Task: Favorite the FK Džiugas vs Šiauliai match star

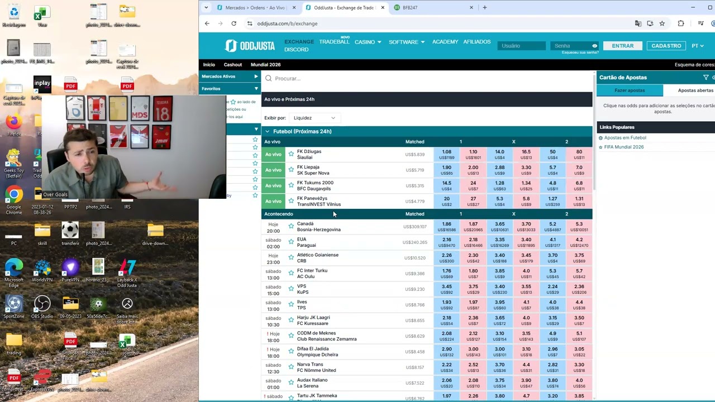Action: tap(291, 154)
